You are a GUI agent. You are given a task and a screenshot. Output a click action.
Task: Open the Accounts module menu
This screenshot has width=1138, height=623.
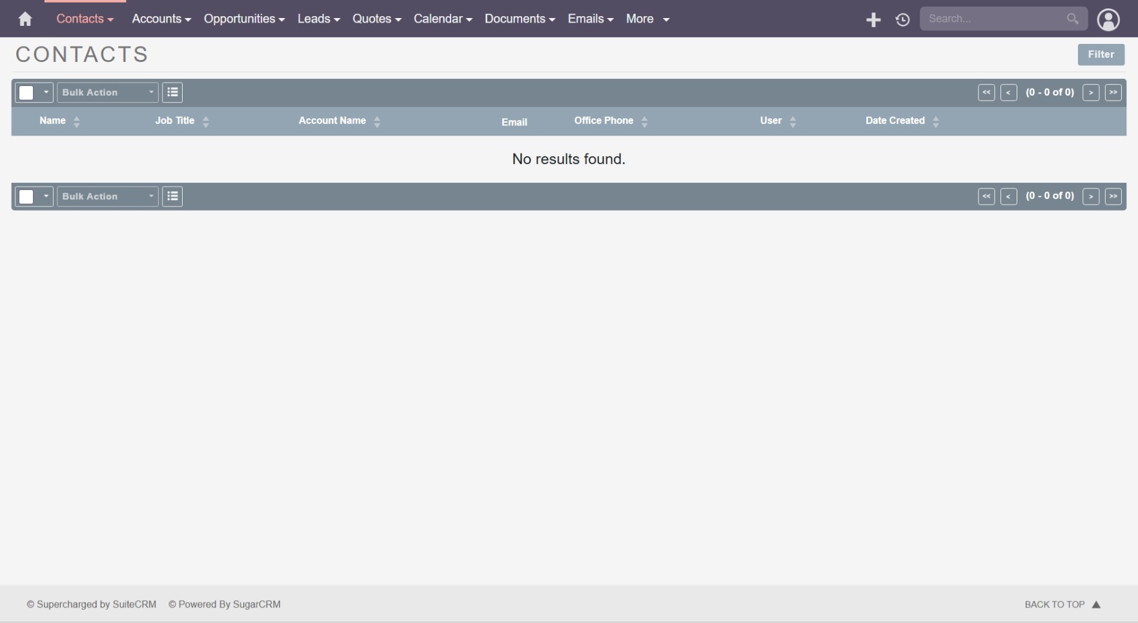click(x=161, y=19)
